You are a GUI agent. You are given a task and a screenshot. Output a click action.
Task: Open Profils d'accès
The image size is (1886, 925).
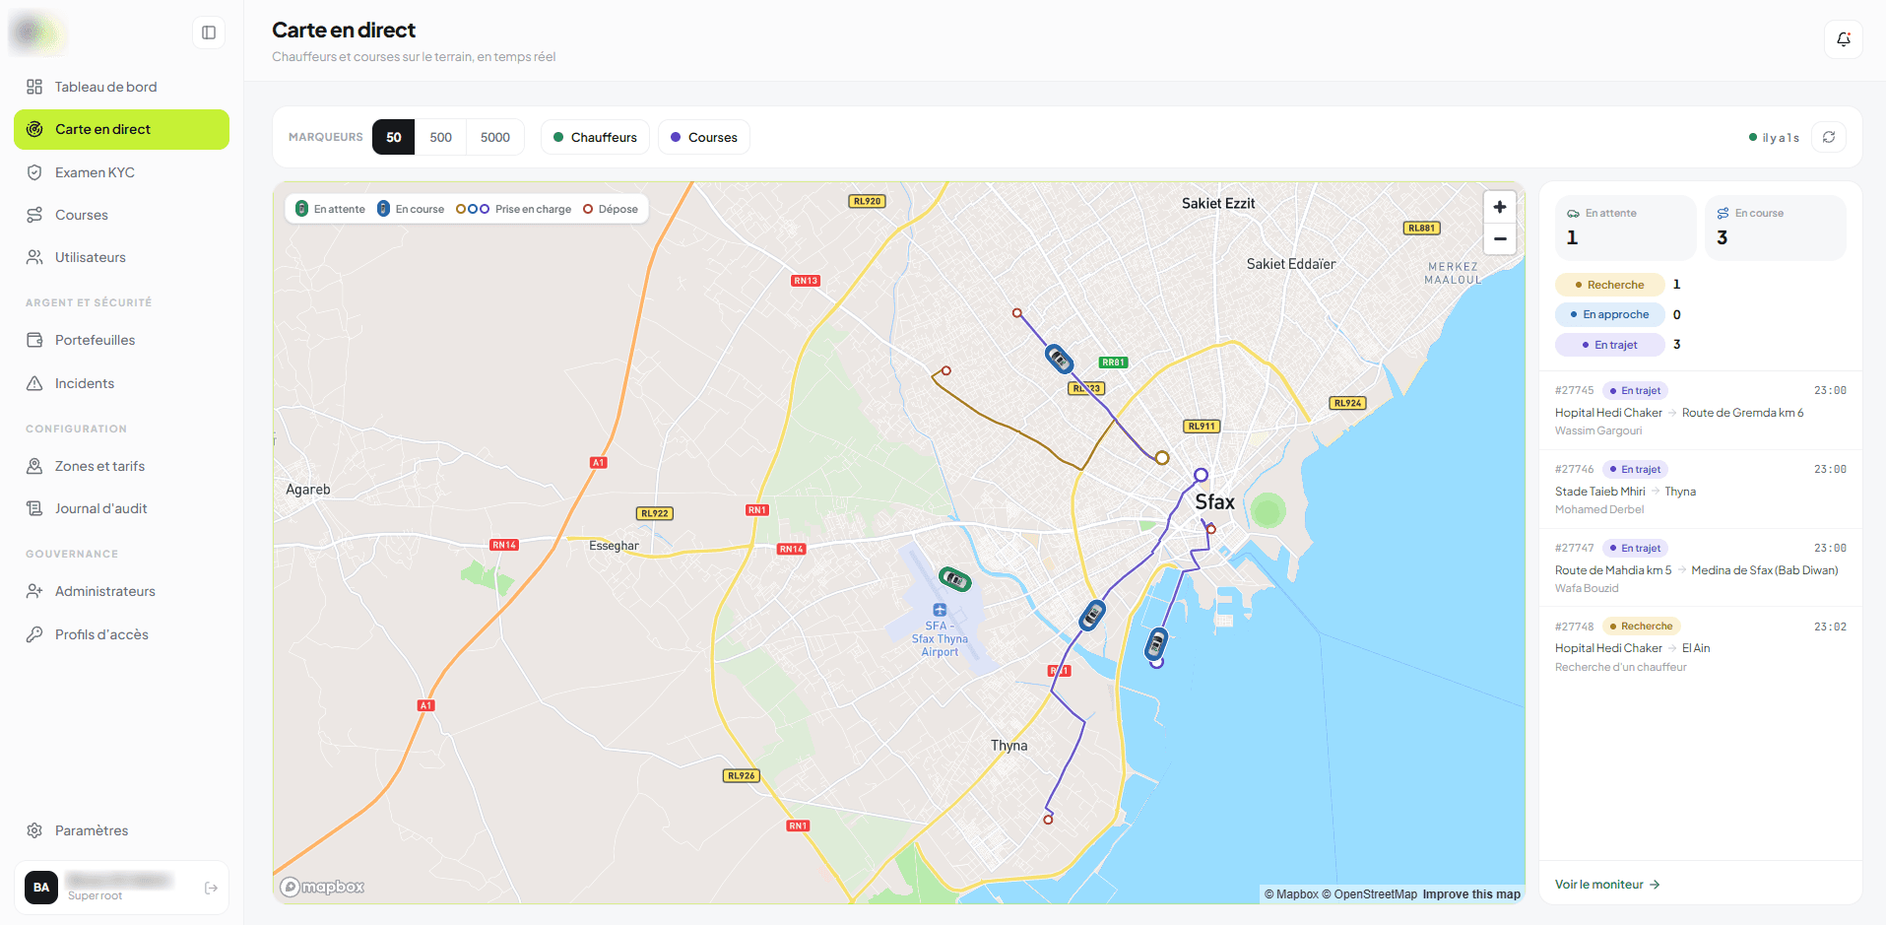click(x=121, y=634)
